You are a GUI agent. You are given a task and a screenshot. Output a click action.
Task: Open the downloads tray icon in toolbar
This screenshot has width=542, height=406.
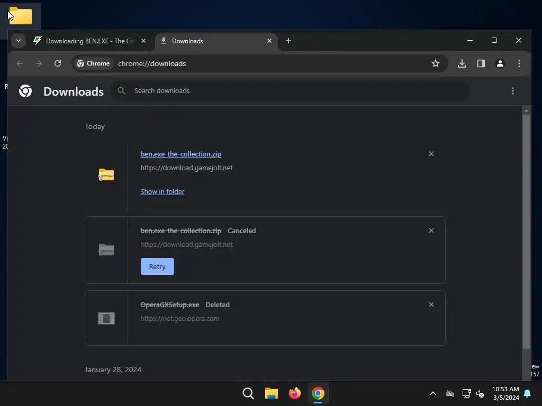pos(462,63)
